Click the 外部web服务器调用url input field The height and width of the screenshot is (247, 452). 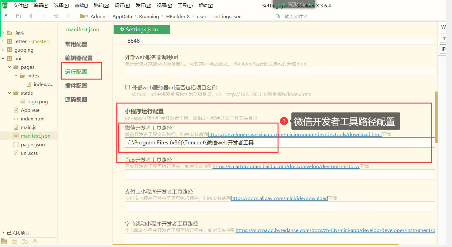click(x=280, y=71)
